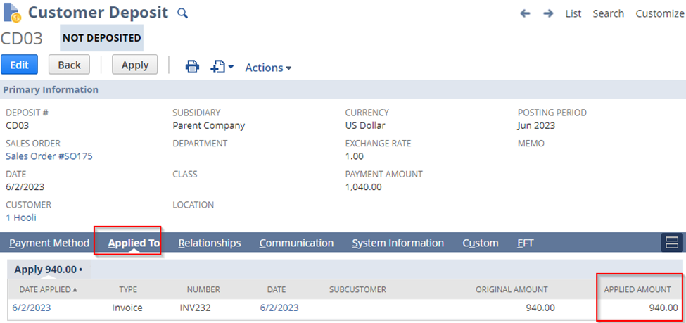
Task: Select the Apply 940.00 sublist header
Action: [x=49, y=269]
